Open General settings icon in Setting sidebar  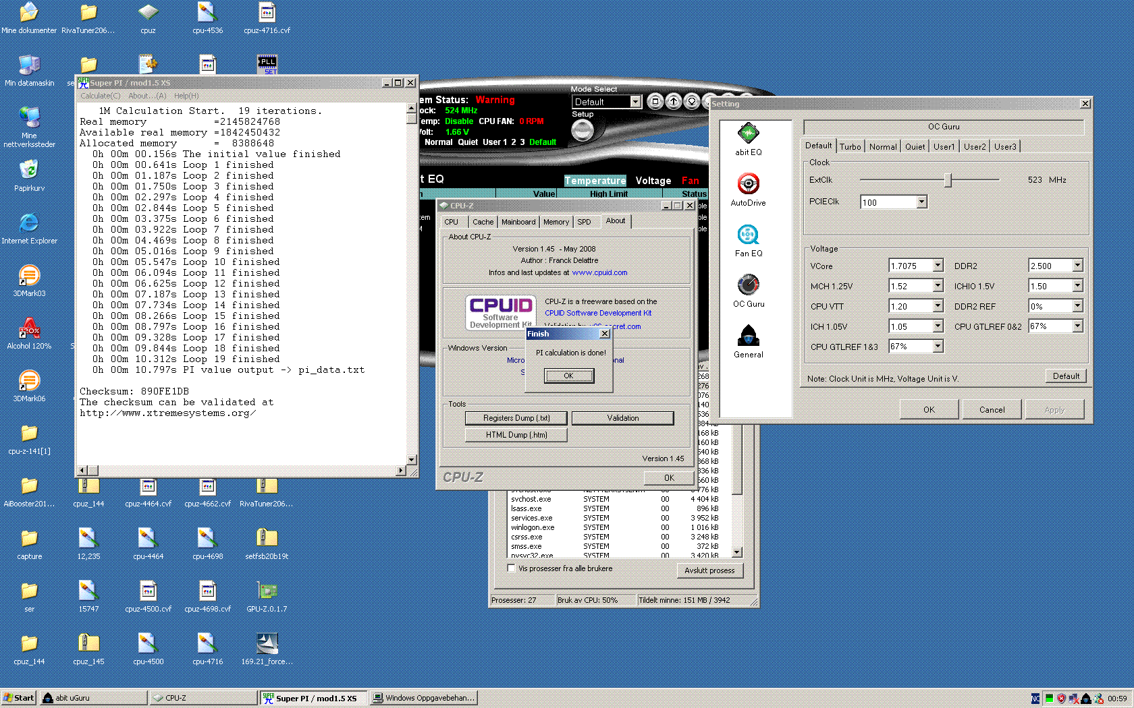pos(748,342)
